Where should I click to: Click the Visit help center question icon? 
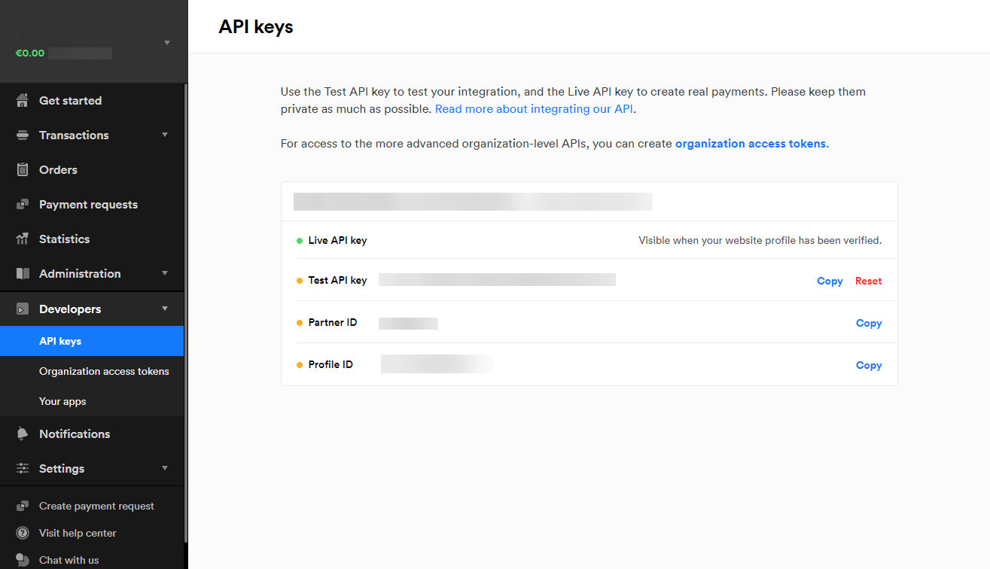point(23,533)
